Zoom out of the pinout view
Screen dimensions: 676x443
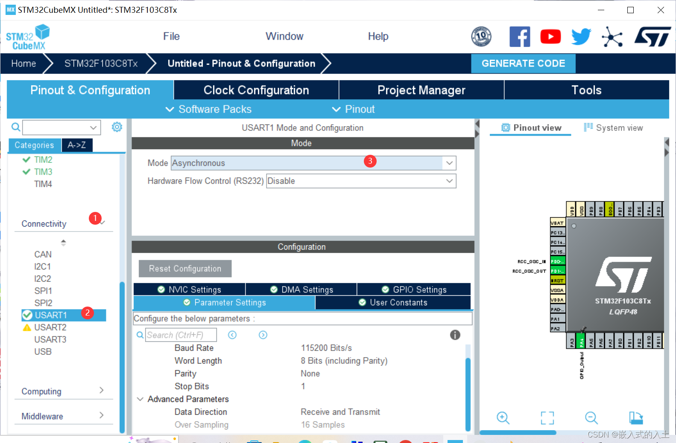point(591,418)
